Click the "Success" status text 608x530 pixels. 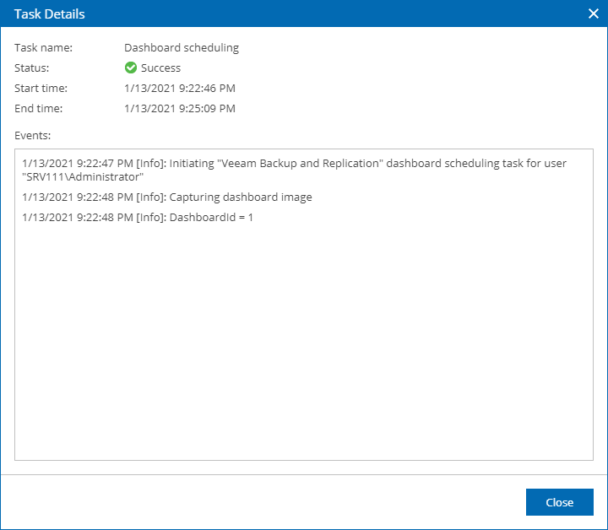point(160,68)
